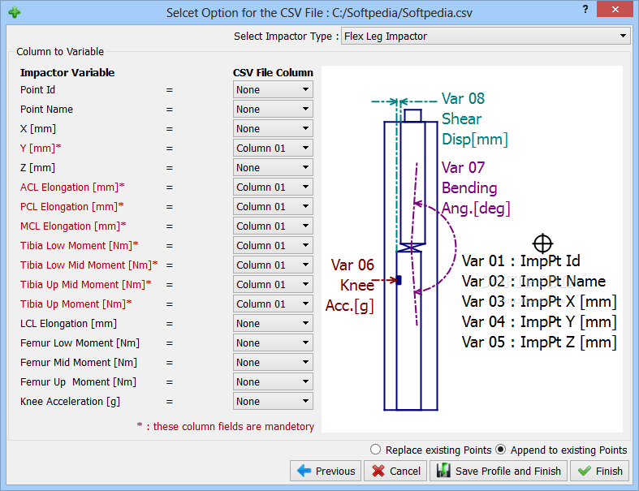The height and width of the screenshot is (491, 639).
Task: Click the 'Tibia Low Mid Moment [Nm]*' label
Action: (x=89, y=265)
